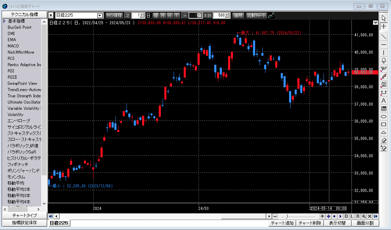Click the ライン保存 button
The width and height of the screenshot is (391, 230).
[x=114, y=16]
